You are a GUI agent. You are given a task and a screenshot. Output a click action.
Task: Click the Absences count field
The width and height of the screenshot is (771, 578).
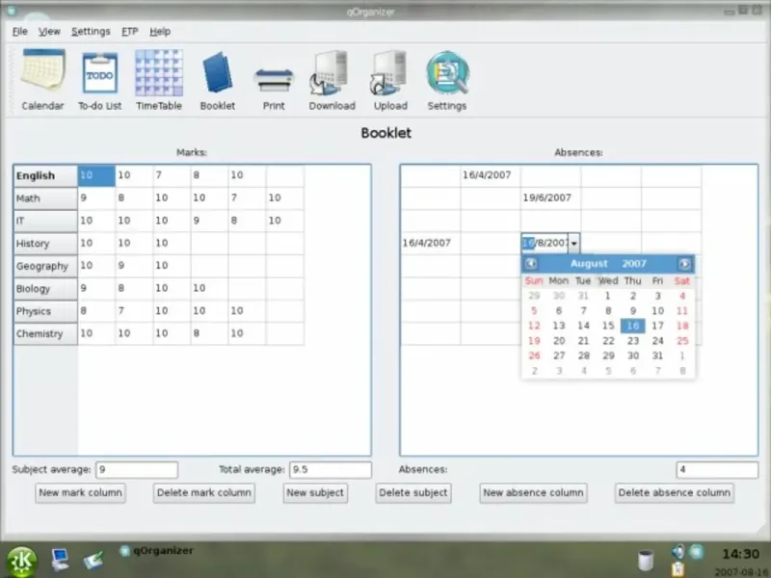[x=717, y=470]
